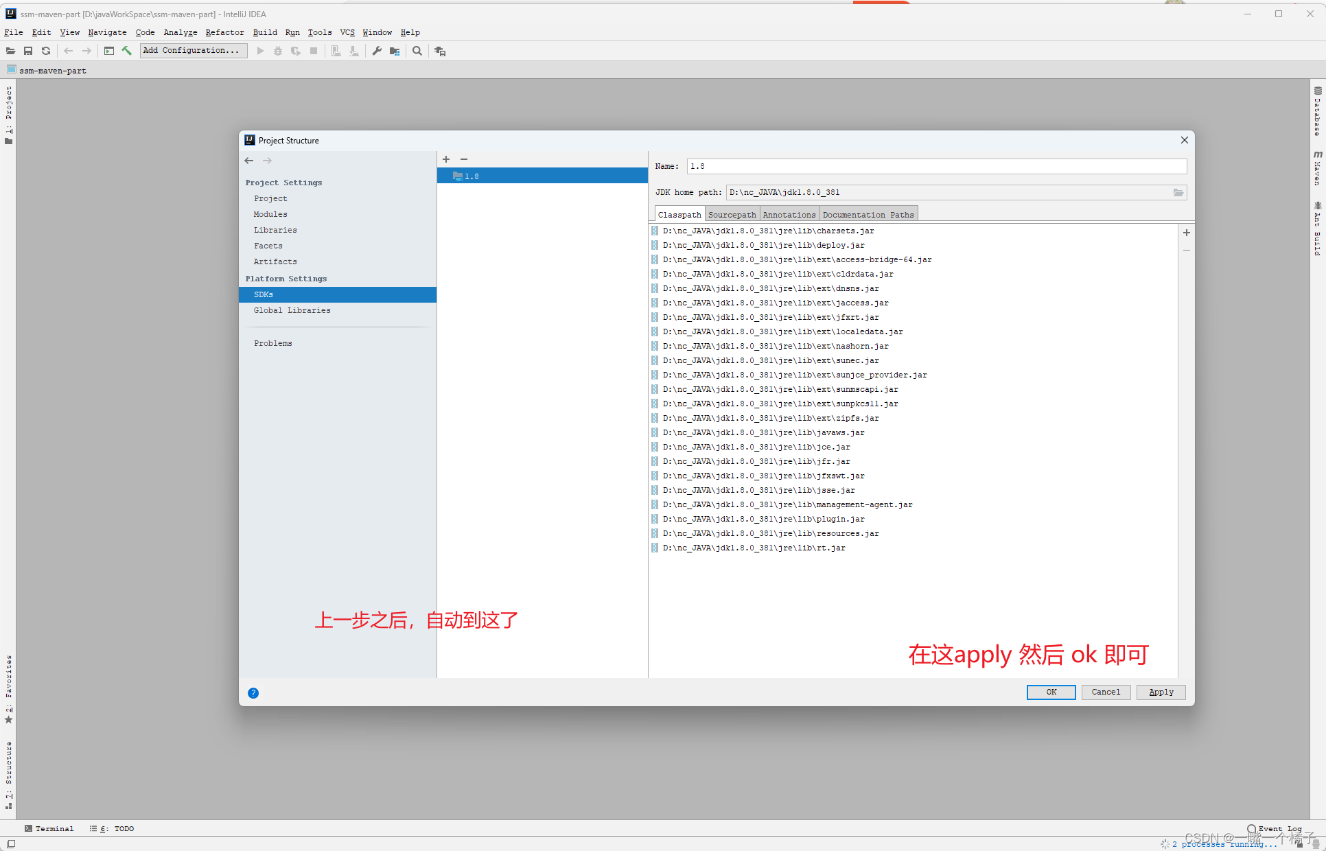Viewport: 1326px width, 851px height.
Task: Open Add Configuration dropdown
Action: [x=194, y=51]
